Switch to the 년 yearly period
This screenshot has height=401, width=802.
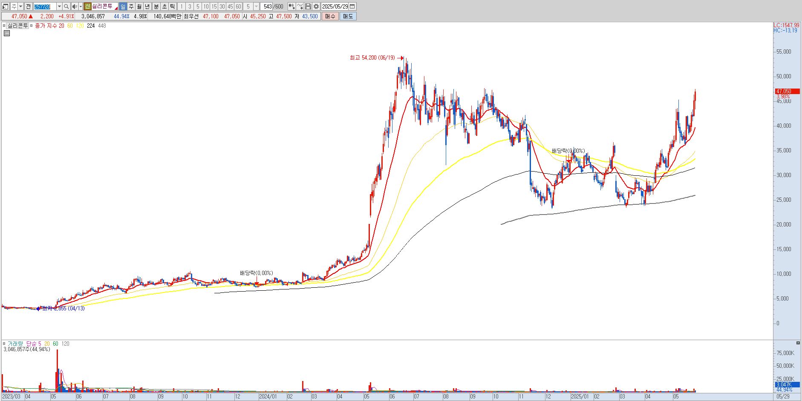147,6
